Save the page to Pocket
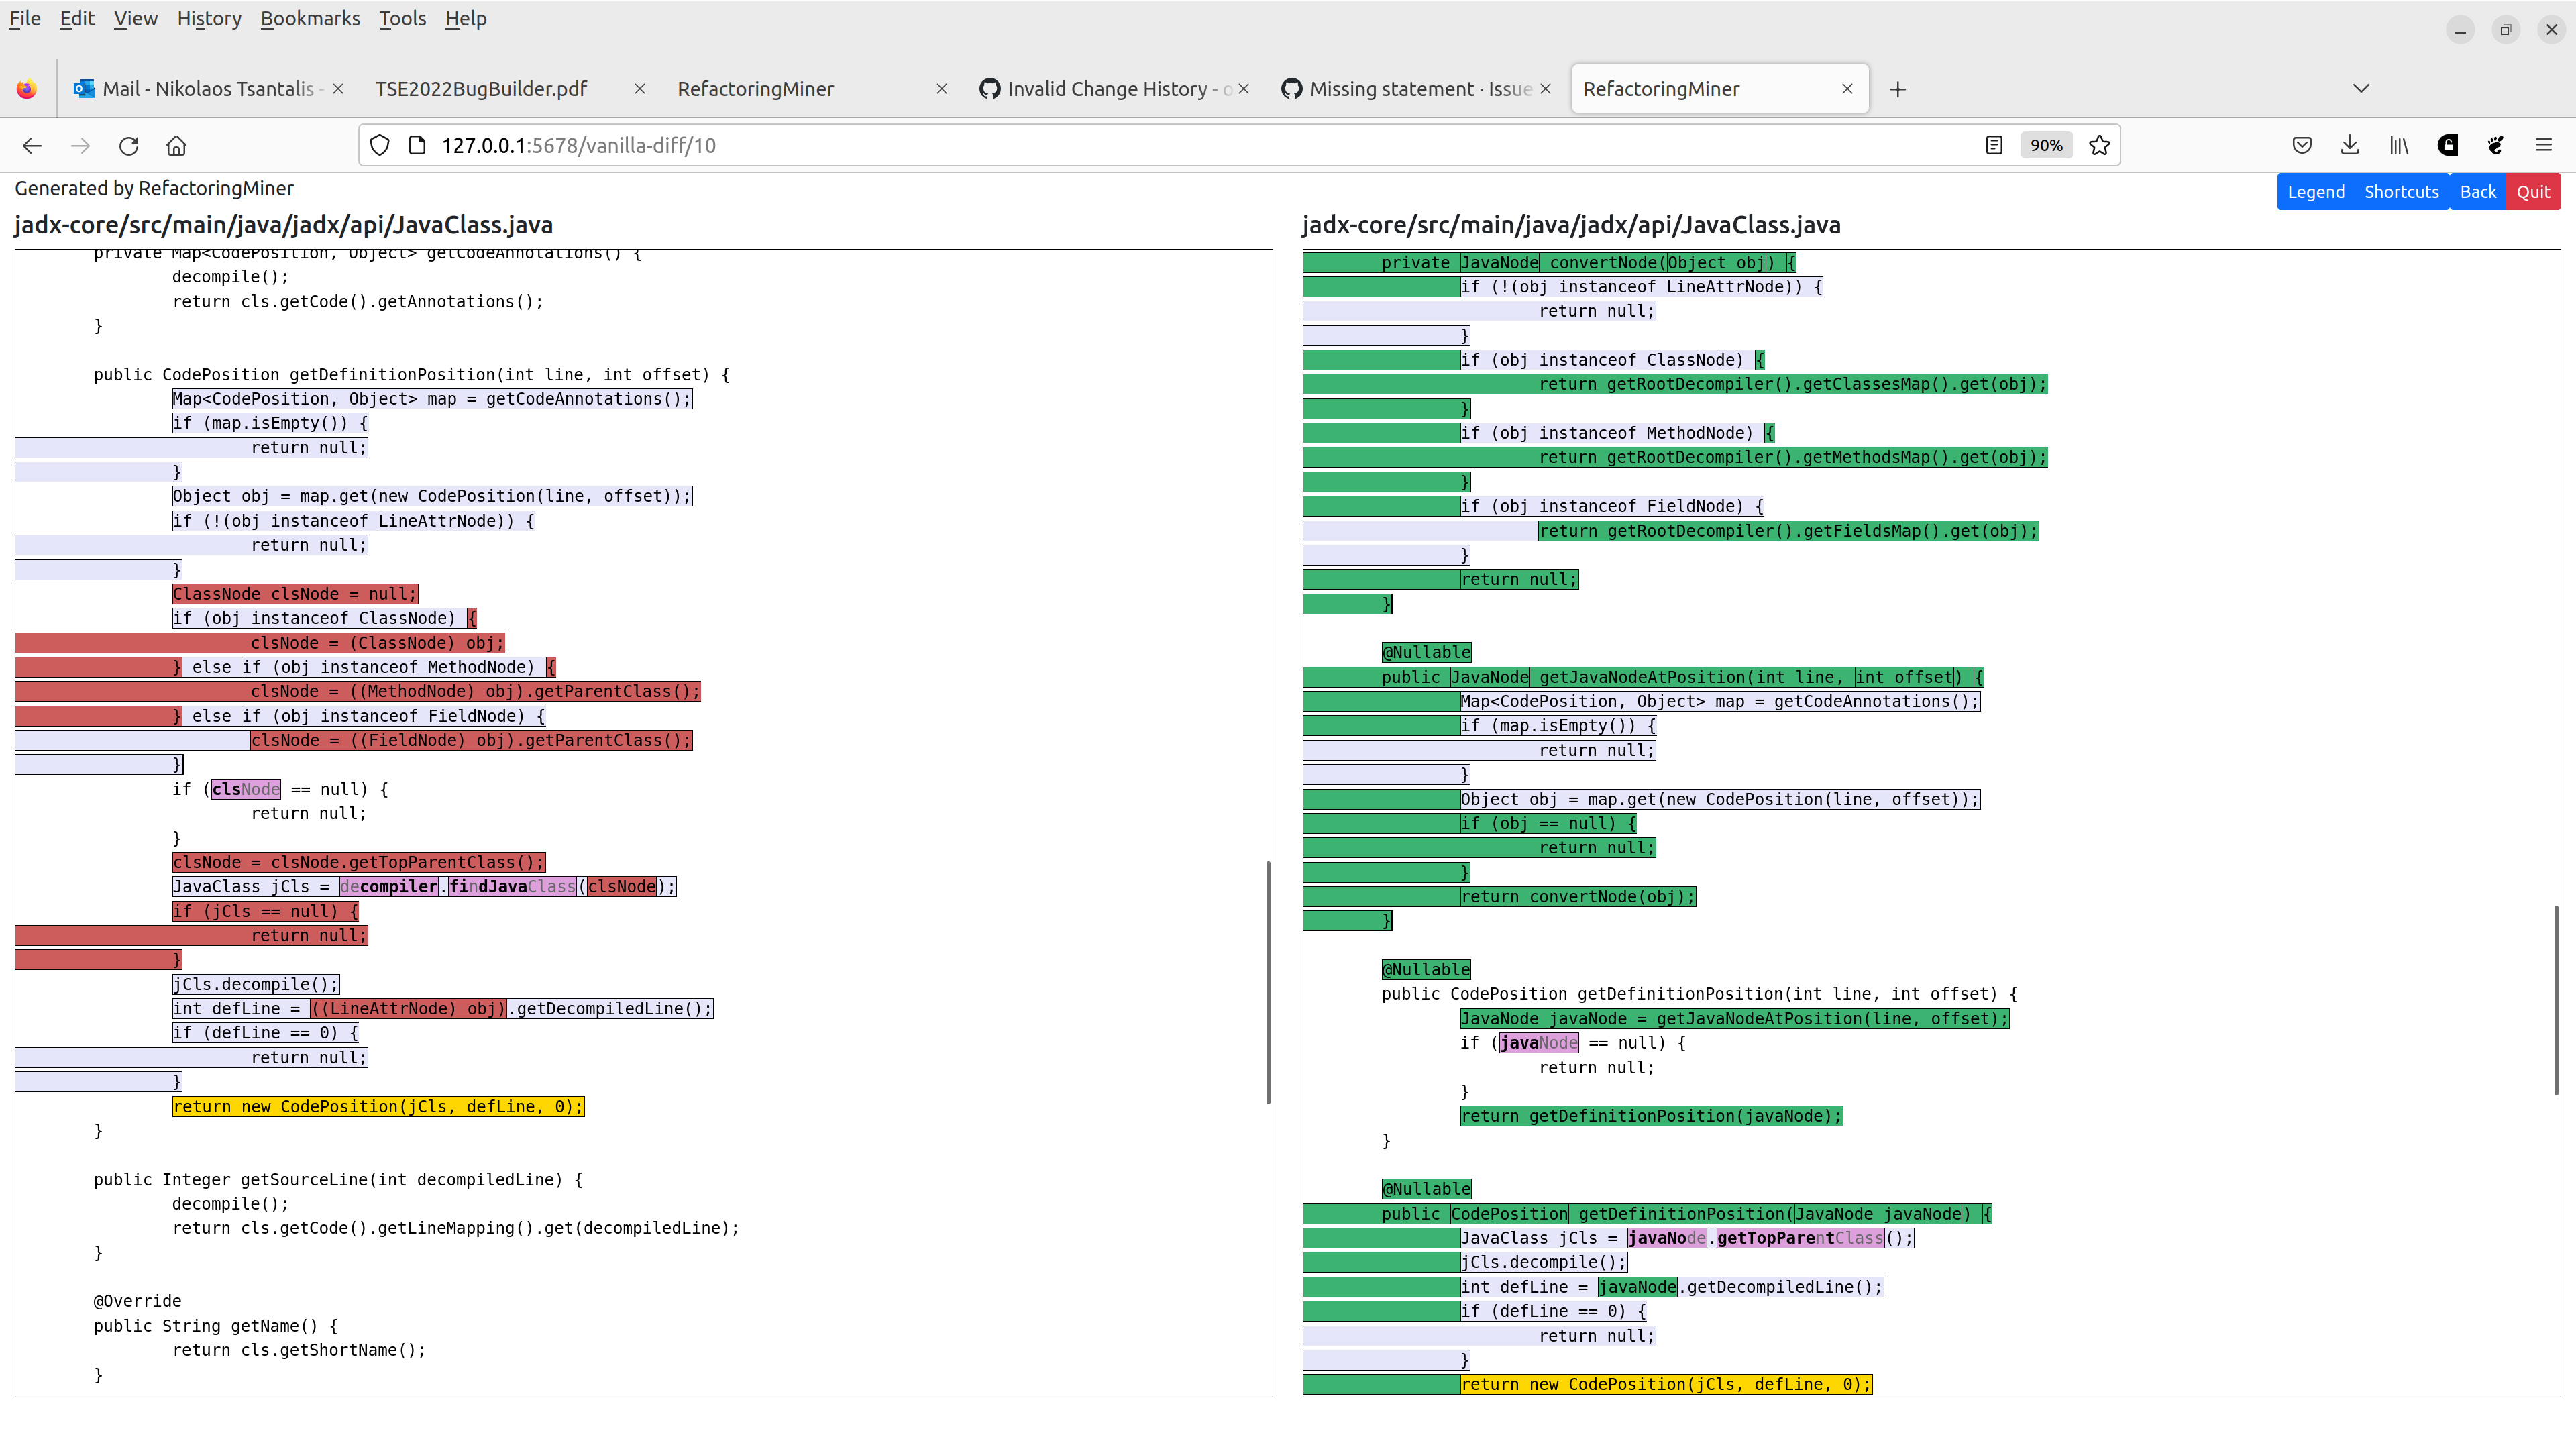Image resolution: width=2576 pixels, height=1449 pixels. (2302, 145)
